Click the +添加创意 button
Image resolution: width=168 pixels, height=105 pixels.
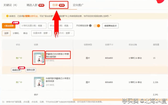tap(9, 26)
